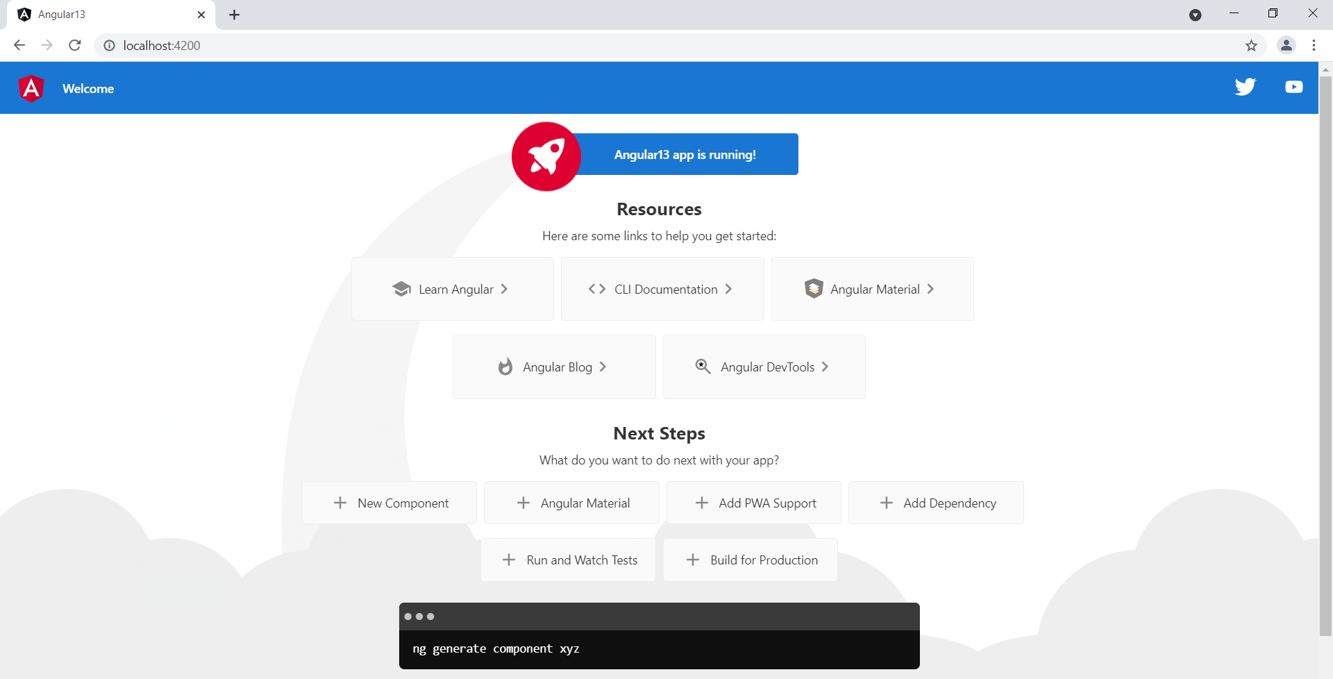Bookmark this page with the star icon
The image size is (1333, 679).
click(1251, 45)
